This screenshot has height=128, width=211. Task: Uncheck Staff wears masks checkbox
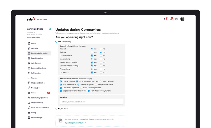click(61, 84)
